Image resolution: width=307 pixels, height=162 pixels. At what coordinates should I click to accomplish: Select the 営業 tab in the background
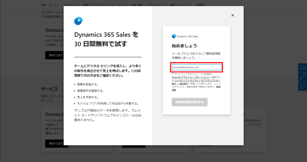[x=43, y=5]
